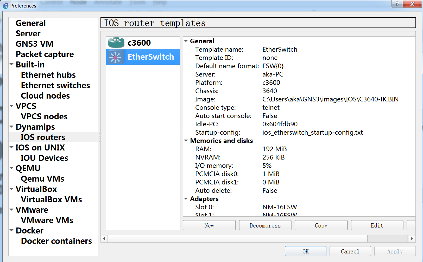
Task: Collapse the Docker tree section
Action: click(11, 230)
